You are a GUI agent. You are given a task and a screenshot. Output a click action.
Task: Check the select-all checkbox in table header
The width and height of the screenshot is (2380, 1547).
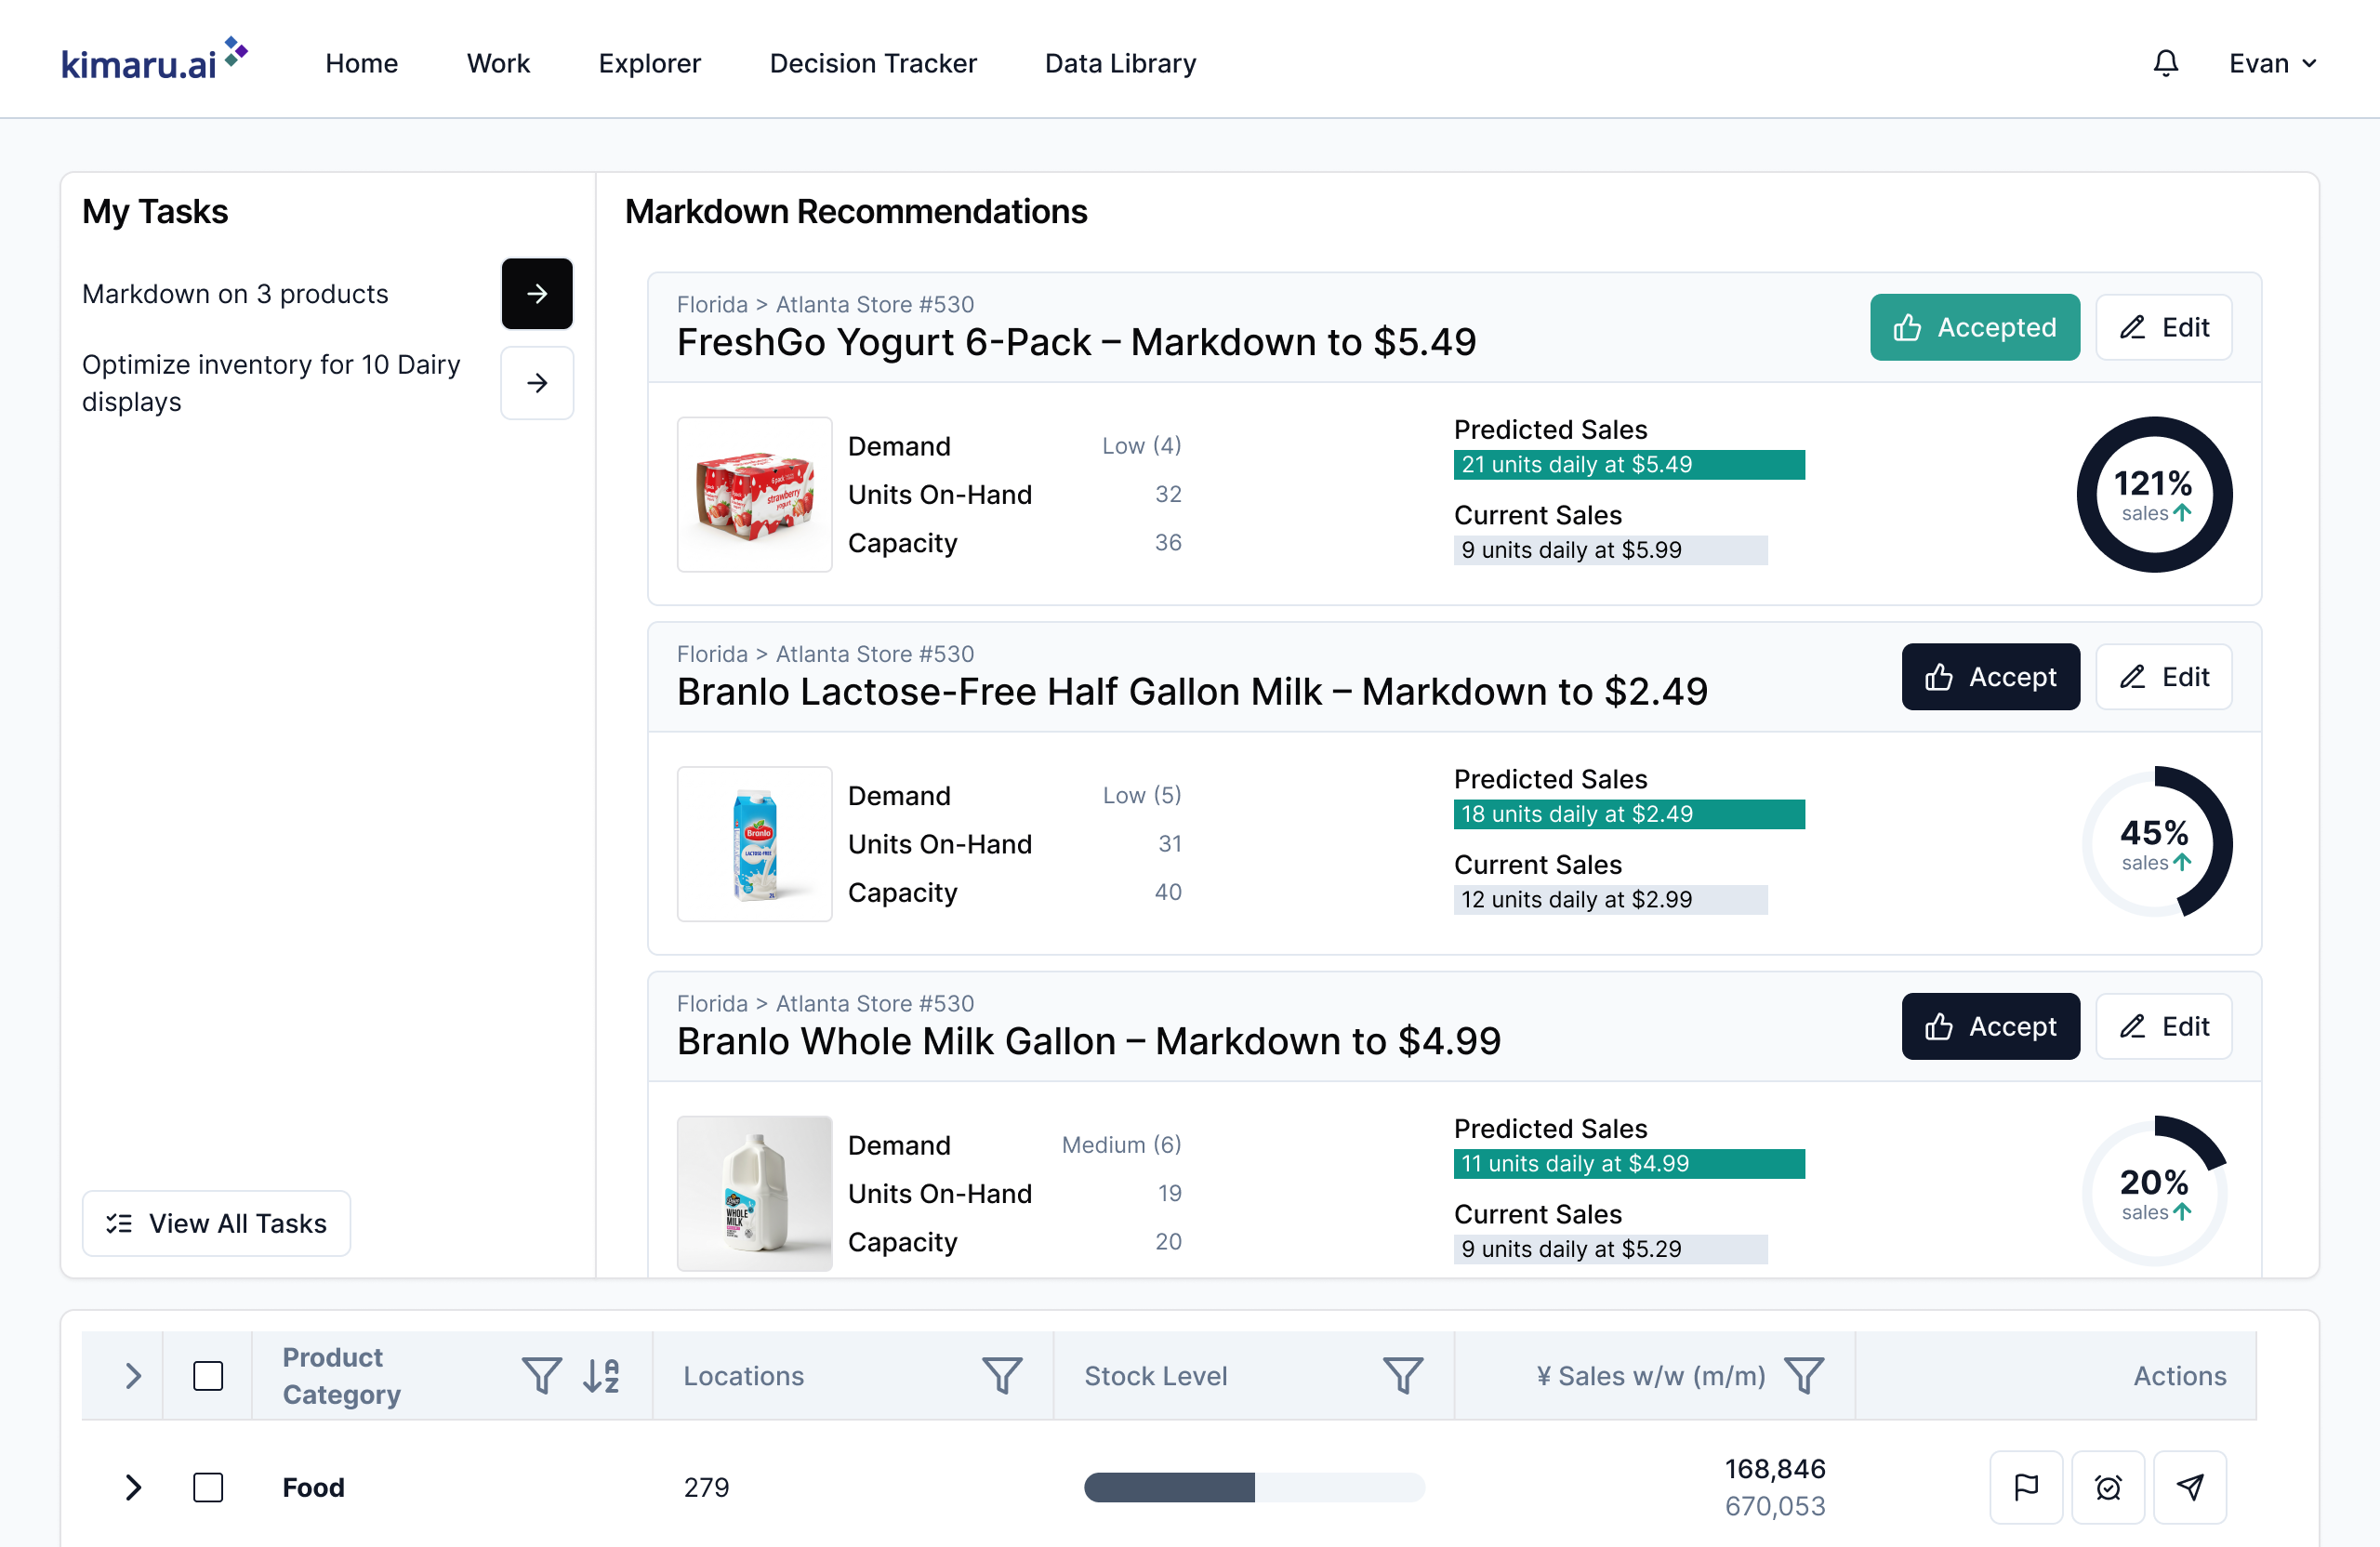[x=208, y=1375]
